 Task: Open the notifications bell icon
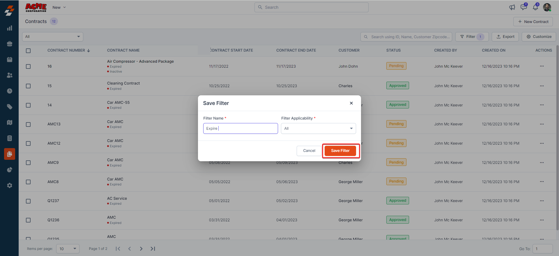click(535, 7)
